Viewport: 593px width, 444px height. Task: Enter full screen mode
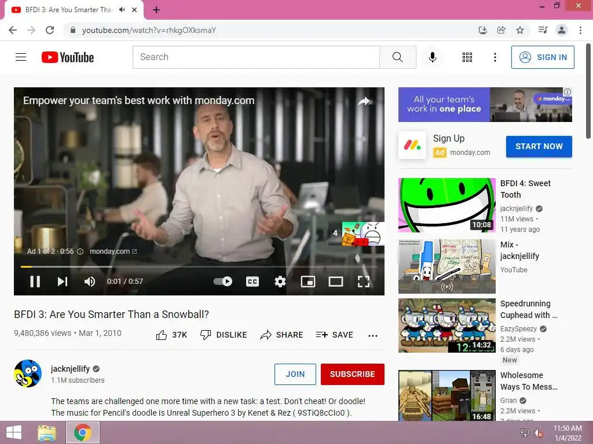click(x=364, y=282)
